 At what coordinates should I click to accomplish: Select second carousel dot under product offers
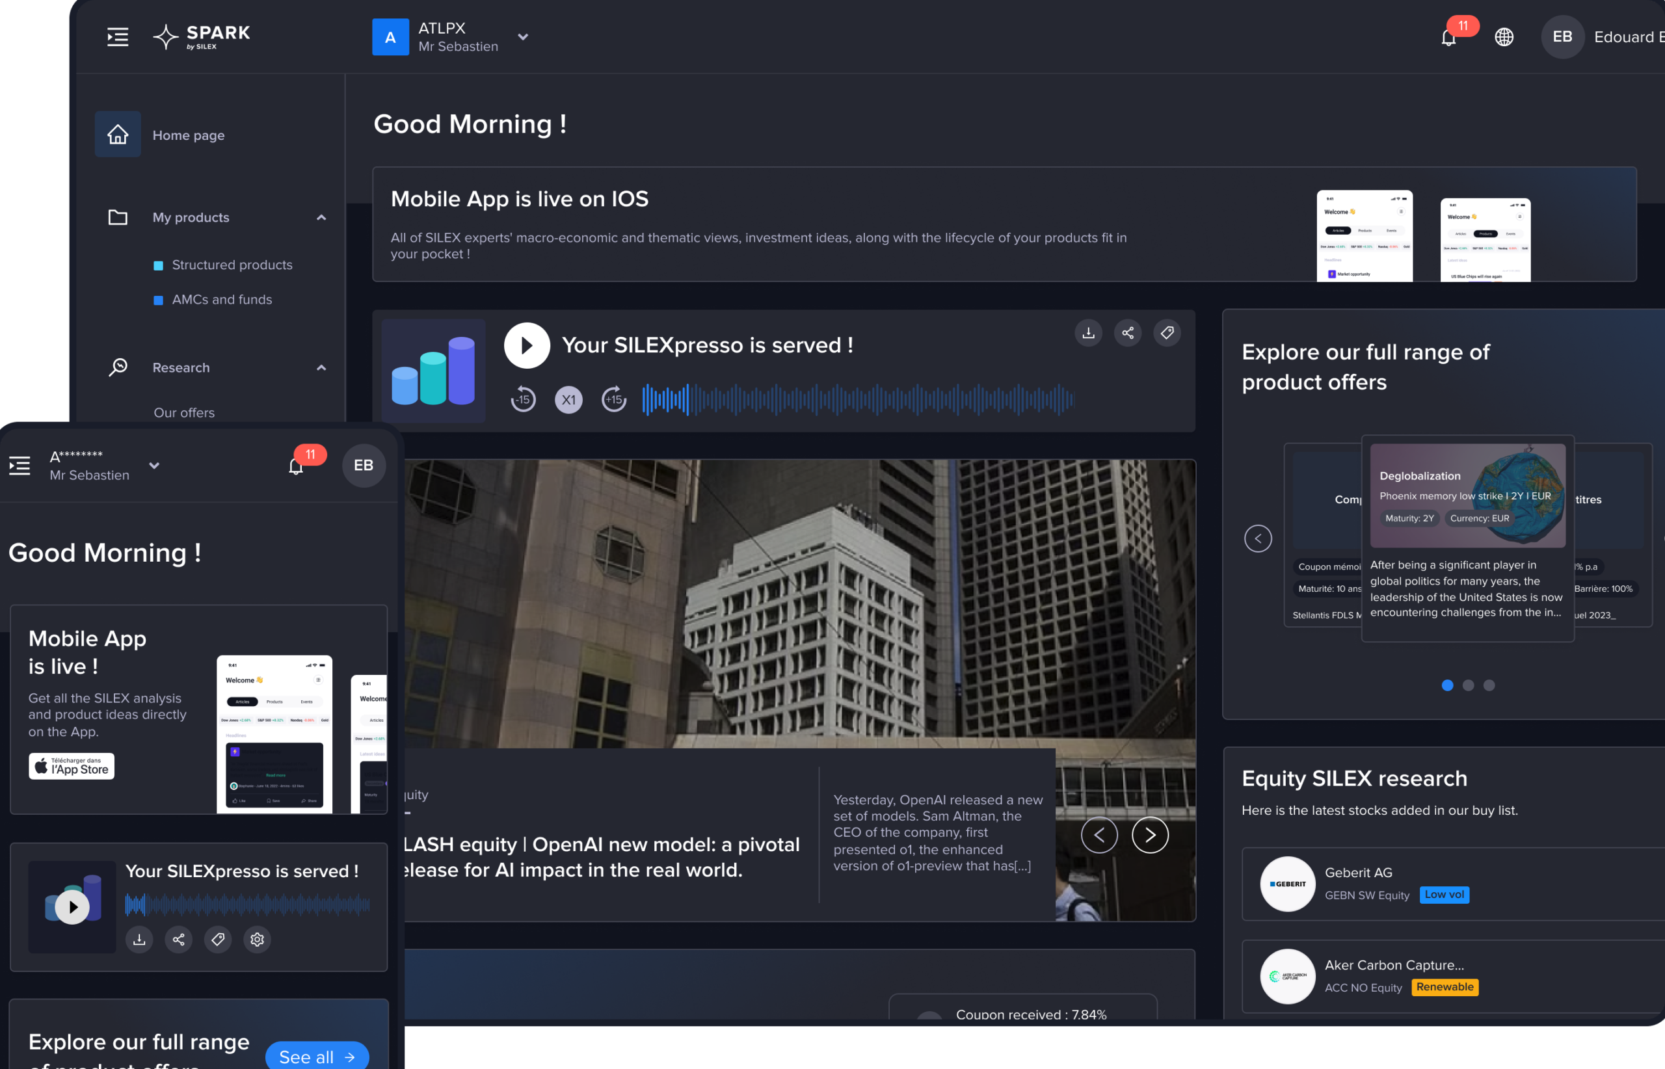[x=1468, y=685]
